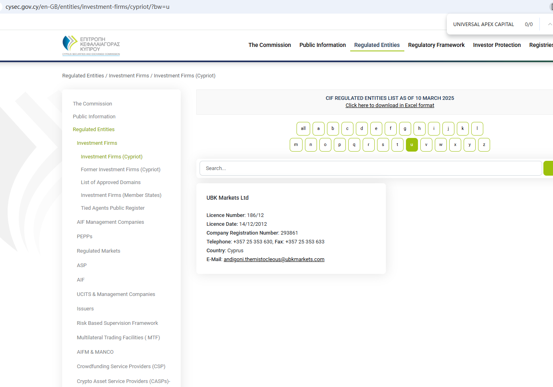Open Investment Firms (Member States) sidebar link

(x=121, y=195)
